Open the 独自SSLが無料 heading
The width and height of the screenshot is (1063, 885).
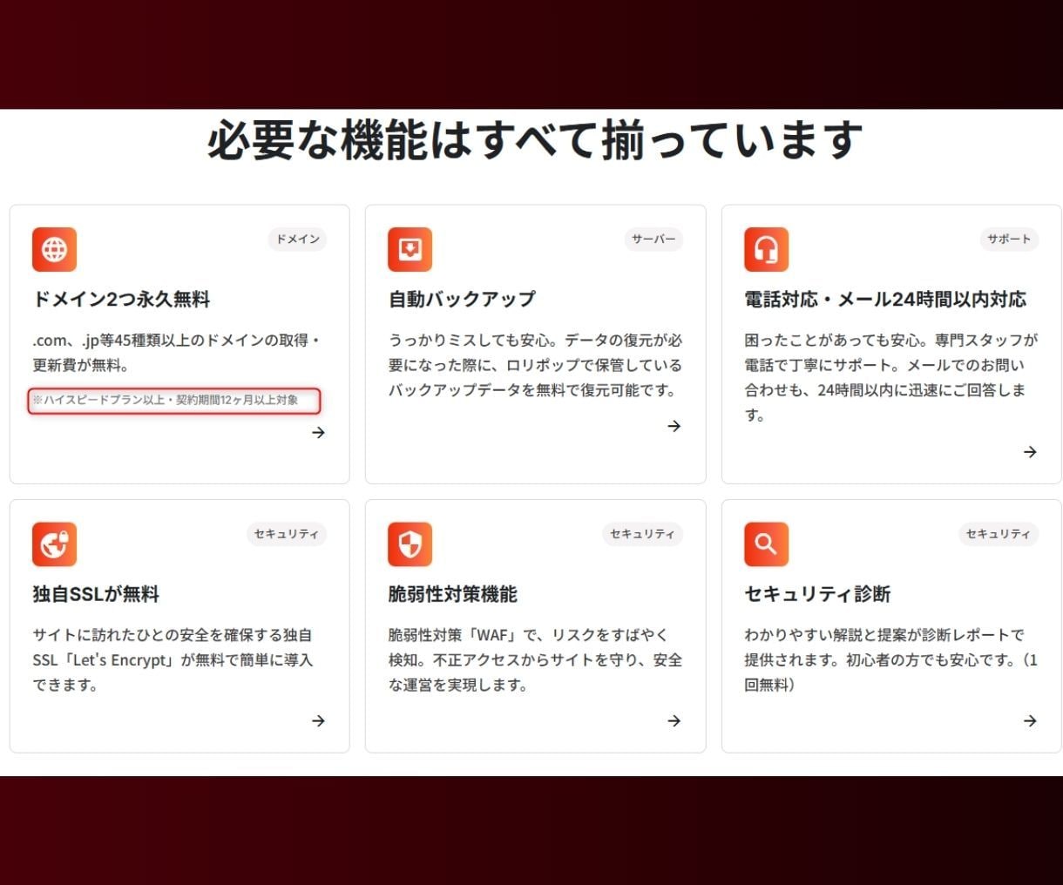tap(96, 594)
